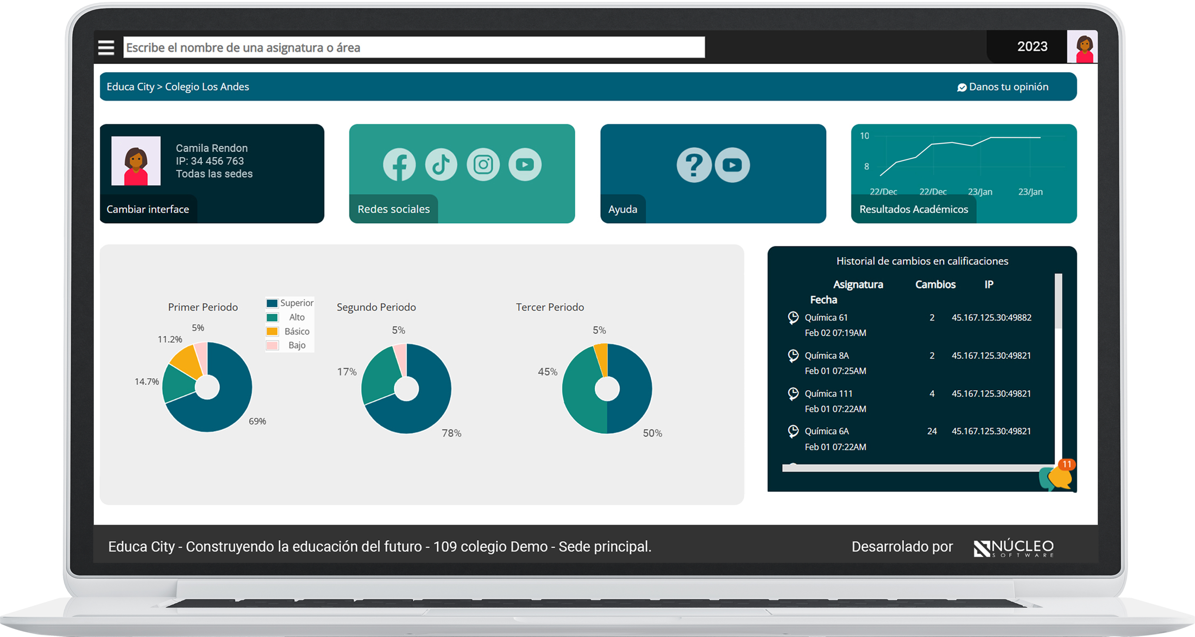Click the Educa City breadcrumb
The image size is (1195, 637).
pyautogui.click(x=130, y=87)
